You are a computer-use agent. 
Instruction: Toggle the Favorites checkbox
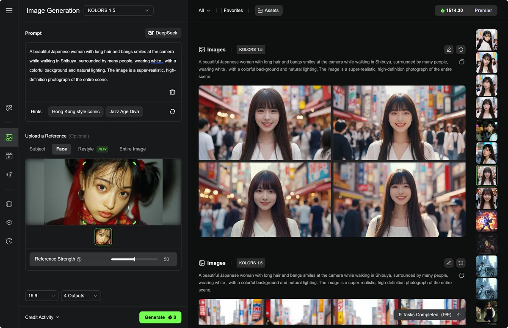coord(219,11)
